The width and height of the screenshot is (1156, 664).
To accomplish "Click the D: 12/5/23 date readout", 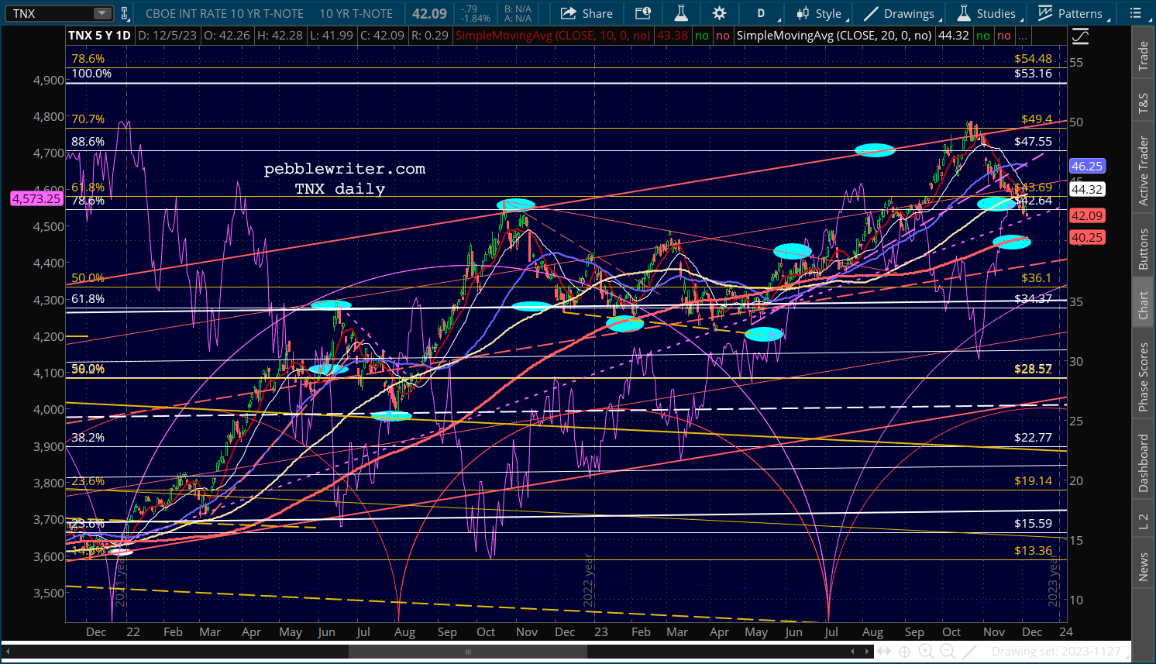I will coord(167,35).
